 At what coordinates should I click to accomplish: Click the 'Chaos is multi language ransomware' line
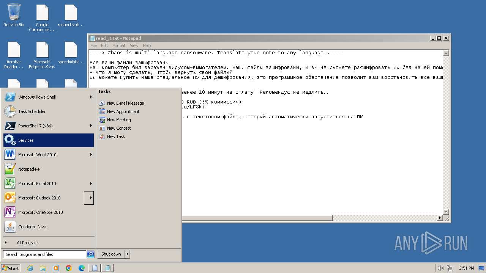216,53
